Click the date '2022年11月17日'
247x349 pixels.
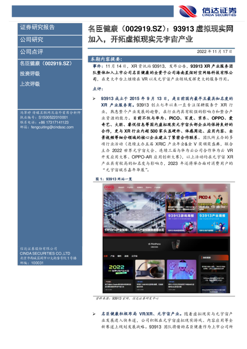pyautogui.click(x=215, y=52)
